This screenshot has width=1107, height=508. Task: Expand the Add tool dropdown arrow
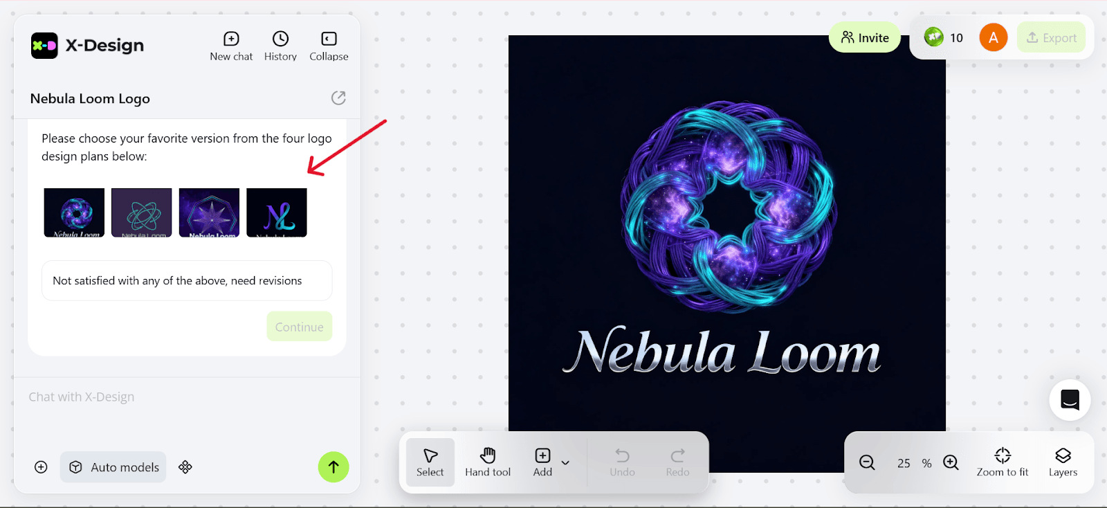tap(565, 462)
